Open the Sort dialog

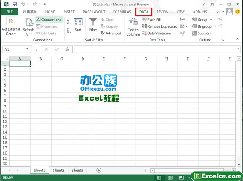click(x=78, y=25)
